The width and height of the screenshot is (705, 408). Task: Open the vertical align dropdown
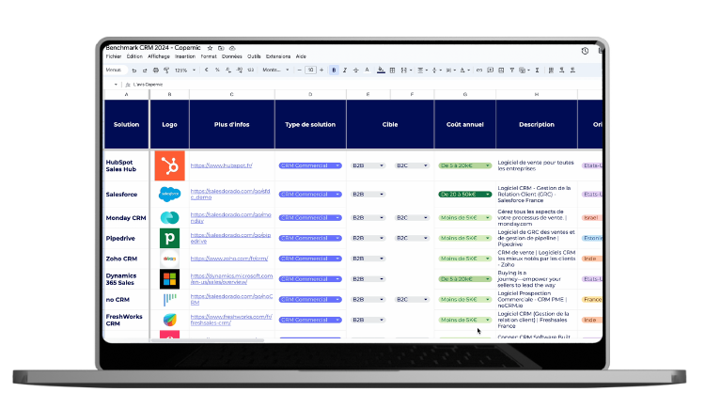436,71
